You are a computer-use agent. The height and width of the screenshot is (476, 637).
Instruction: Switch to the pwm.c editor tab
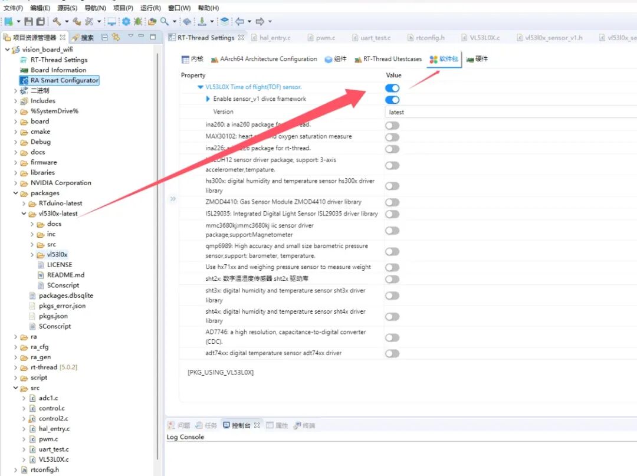point(325,38)
